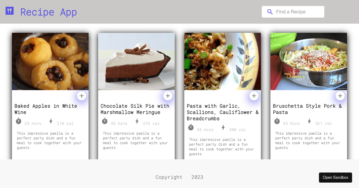The height and width of the screenshot is (188, 359).
Task: Open the Baked Apples photo
Action: point(50,61)
